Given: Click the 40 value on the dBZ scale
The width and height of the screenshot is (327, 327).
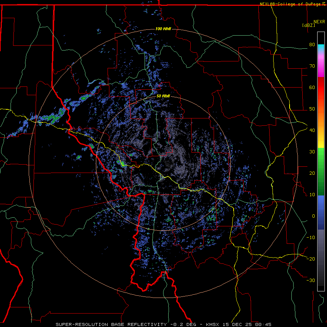Looking at the screenshot, I should [x=312, y=130].
